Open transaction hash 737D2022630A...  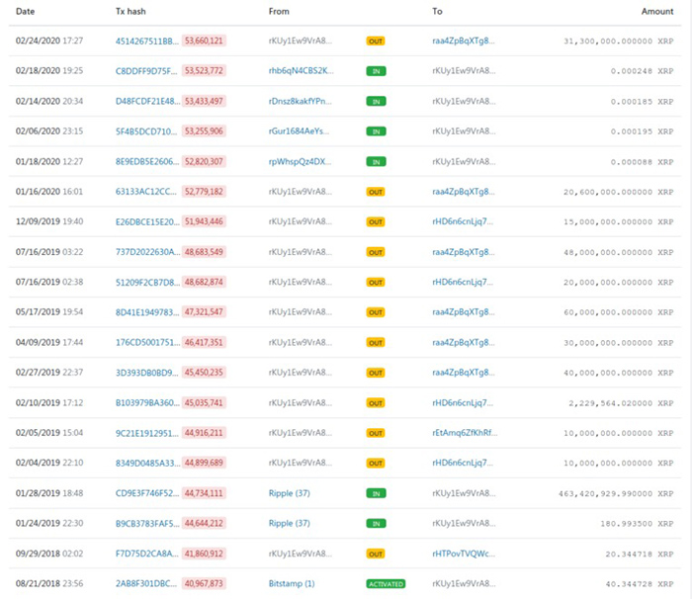click(148, 252)
